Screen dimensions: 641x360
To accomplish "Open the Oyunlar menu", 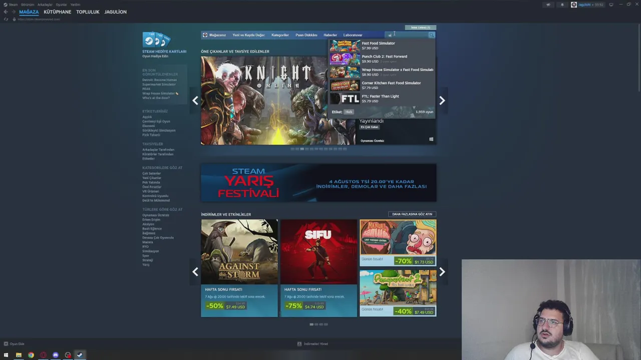I will pos(61,4).
